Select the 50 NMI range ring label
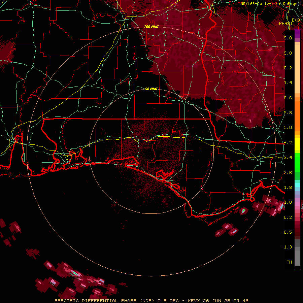 click(x=151, y=89)
